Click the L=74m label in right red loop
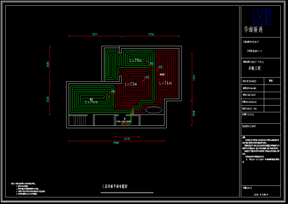Viewport: 288px width, 204px height. [165, 83]
